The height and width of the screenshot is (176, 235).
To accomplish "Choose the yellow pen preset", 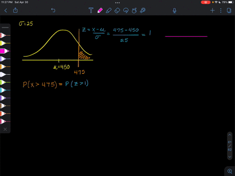I will click(x=5, y=43).
